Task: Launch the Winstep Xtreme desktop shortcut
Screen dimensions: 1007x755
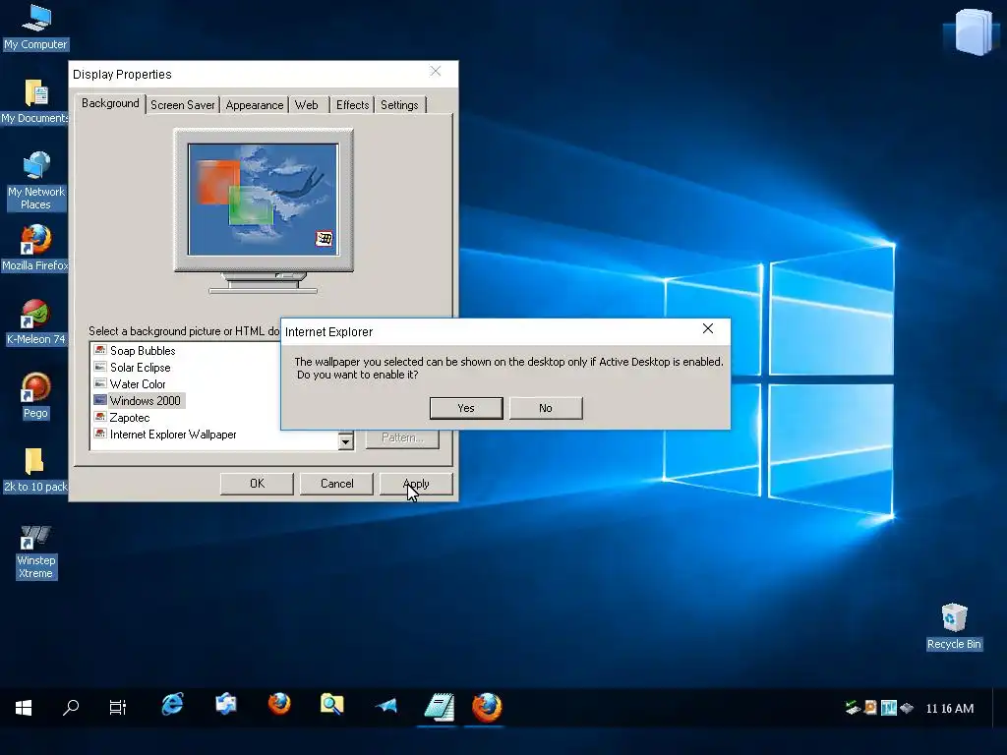Action: click(36, 552)
